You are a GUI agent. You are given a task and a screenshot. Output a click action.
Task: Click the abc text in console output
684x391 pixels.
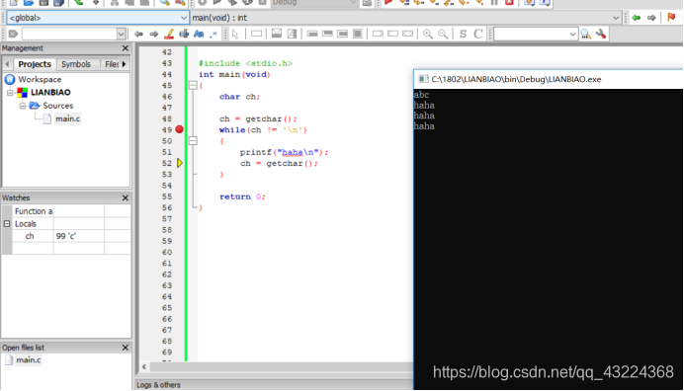(421, 95)
